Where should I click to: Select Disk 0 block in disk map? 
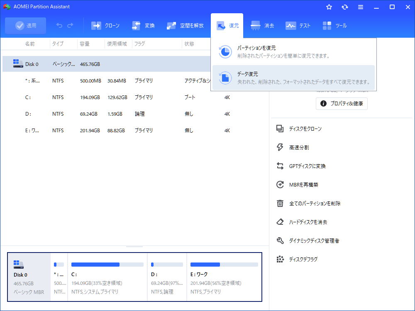(x=29, y=277)
